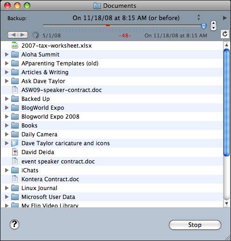The image size is (231, 241).
Task: Expand the Articles & Writing folder
Action: pos(7,72)
